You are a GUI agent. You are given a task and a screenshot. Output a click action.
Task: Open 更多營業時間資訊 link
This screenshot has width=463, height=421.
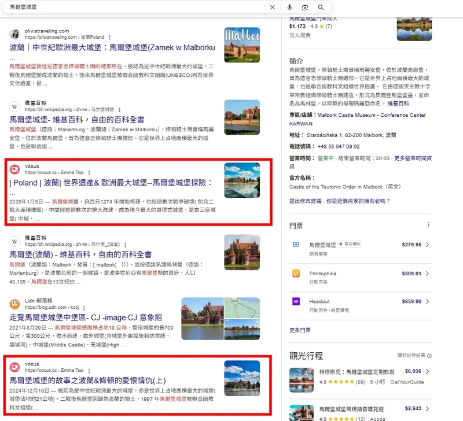(413, 158)
